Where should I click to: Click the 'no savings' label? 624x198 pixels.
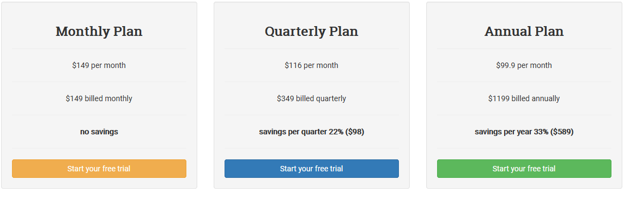pyautogui.click(x=99, y=132)
